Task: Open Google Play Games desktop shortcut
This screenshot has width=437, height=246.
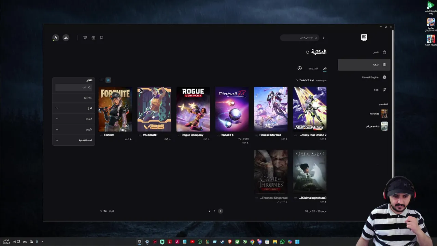Action: (x=431, y=8)
